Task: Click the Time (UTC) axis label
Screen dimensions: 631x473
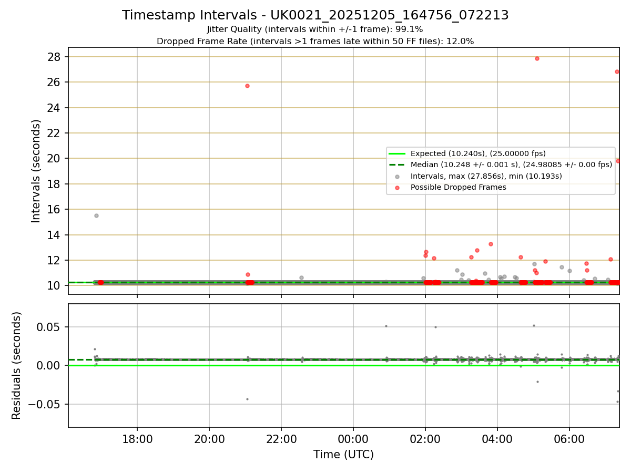Action: (x=343, y=455)
